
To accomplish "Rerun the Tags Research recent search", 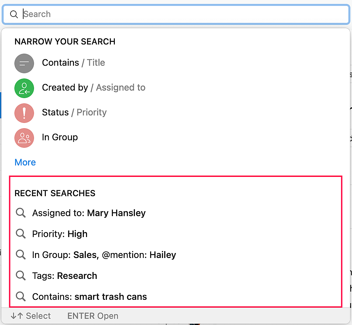I will [x=65, y=276].
